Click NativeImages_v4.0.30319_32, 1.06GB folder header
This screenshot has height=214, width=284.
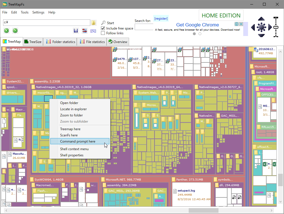tap(63, 87)
